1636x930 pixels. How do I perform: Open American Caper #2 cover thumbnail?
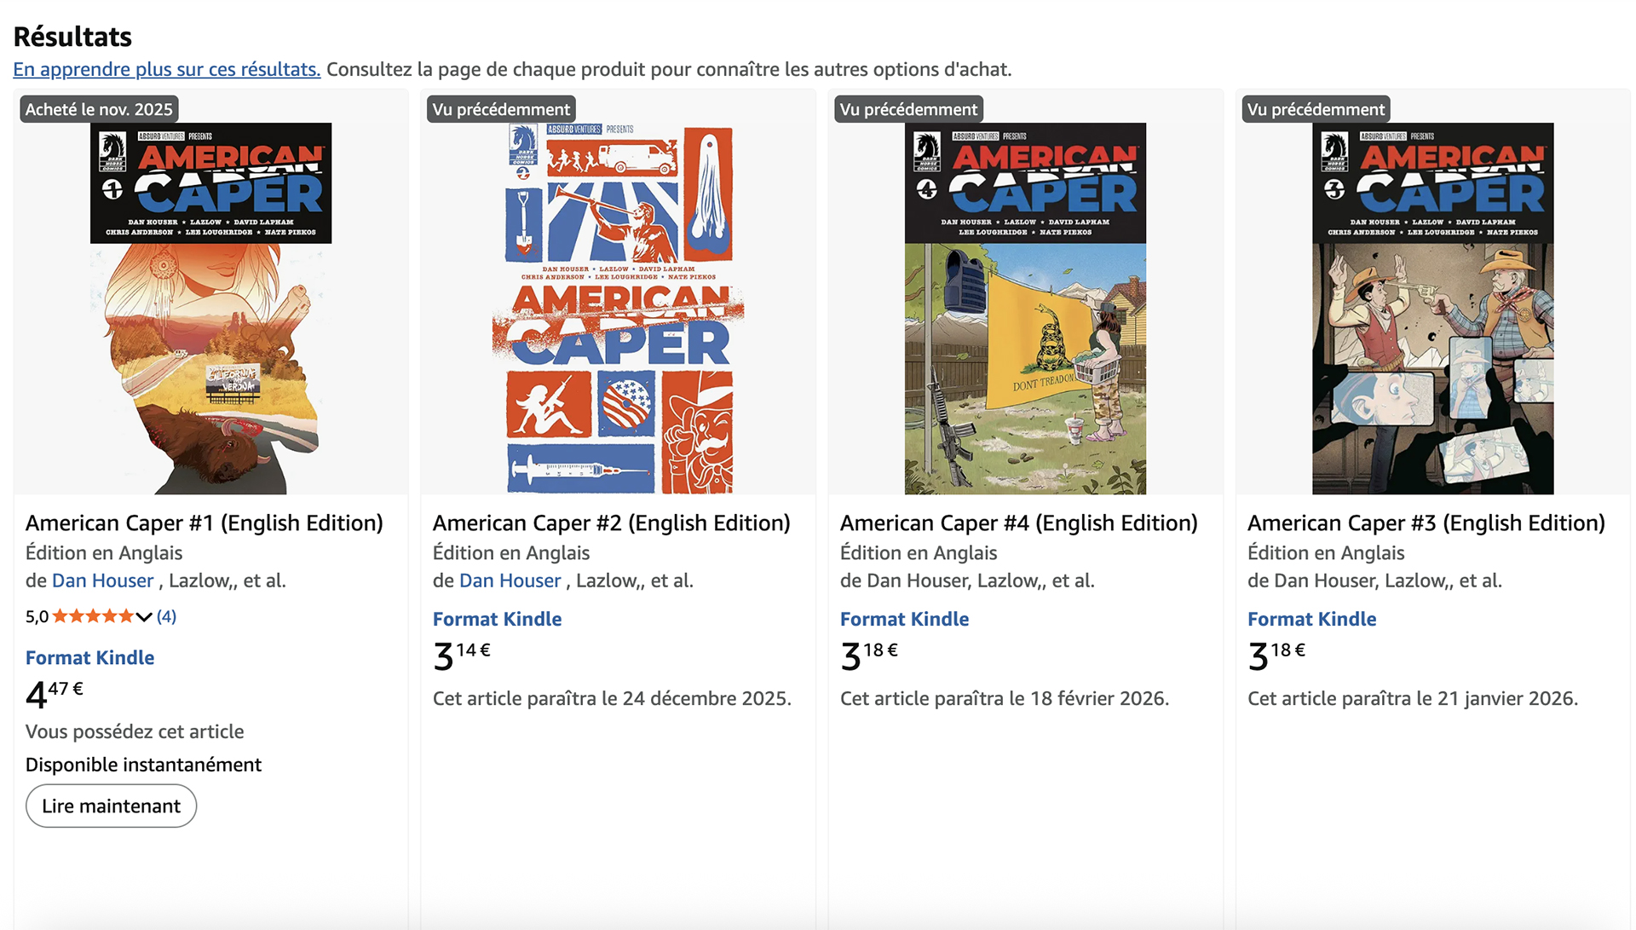[x=617, y=303]
